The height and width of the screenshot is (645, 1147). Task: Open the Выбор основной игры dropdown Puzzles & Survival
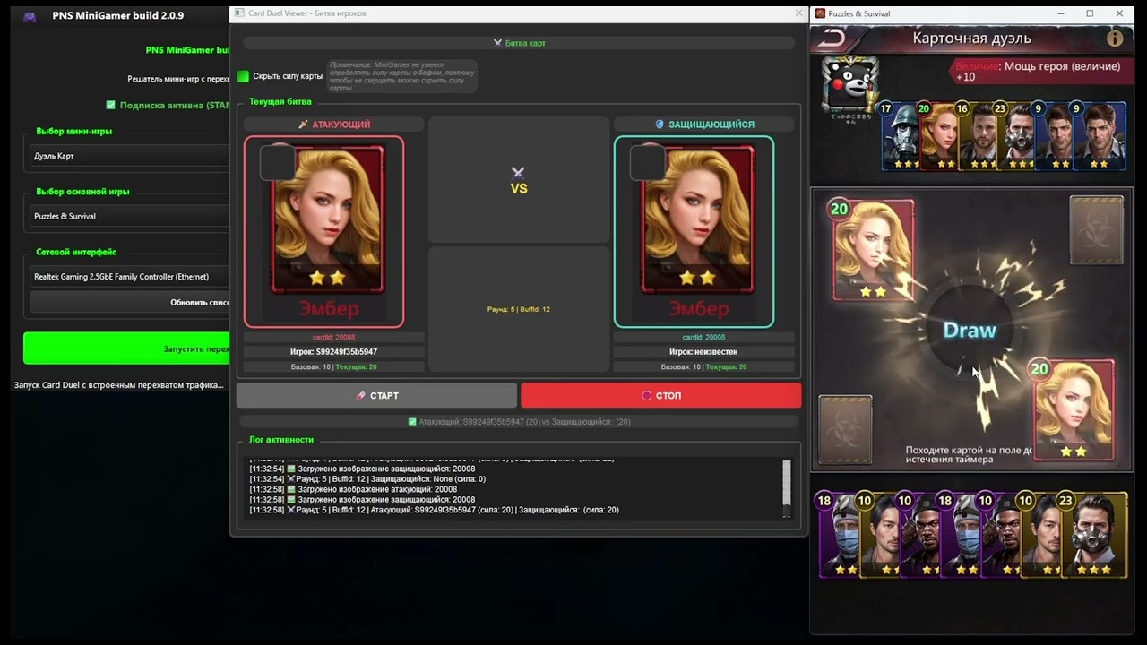click(x=130, y=216)
